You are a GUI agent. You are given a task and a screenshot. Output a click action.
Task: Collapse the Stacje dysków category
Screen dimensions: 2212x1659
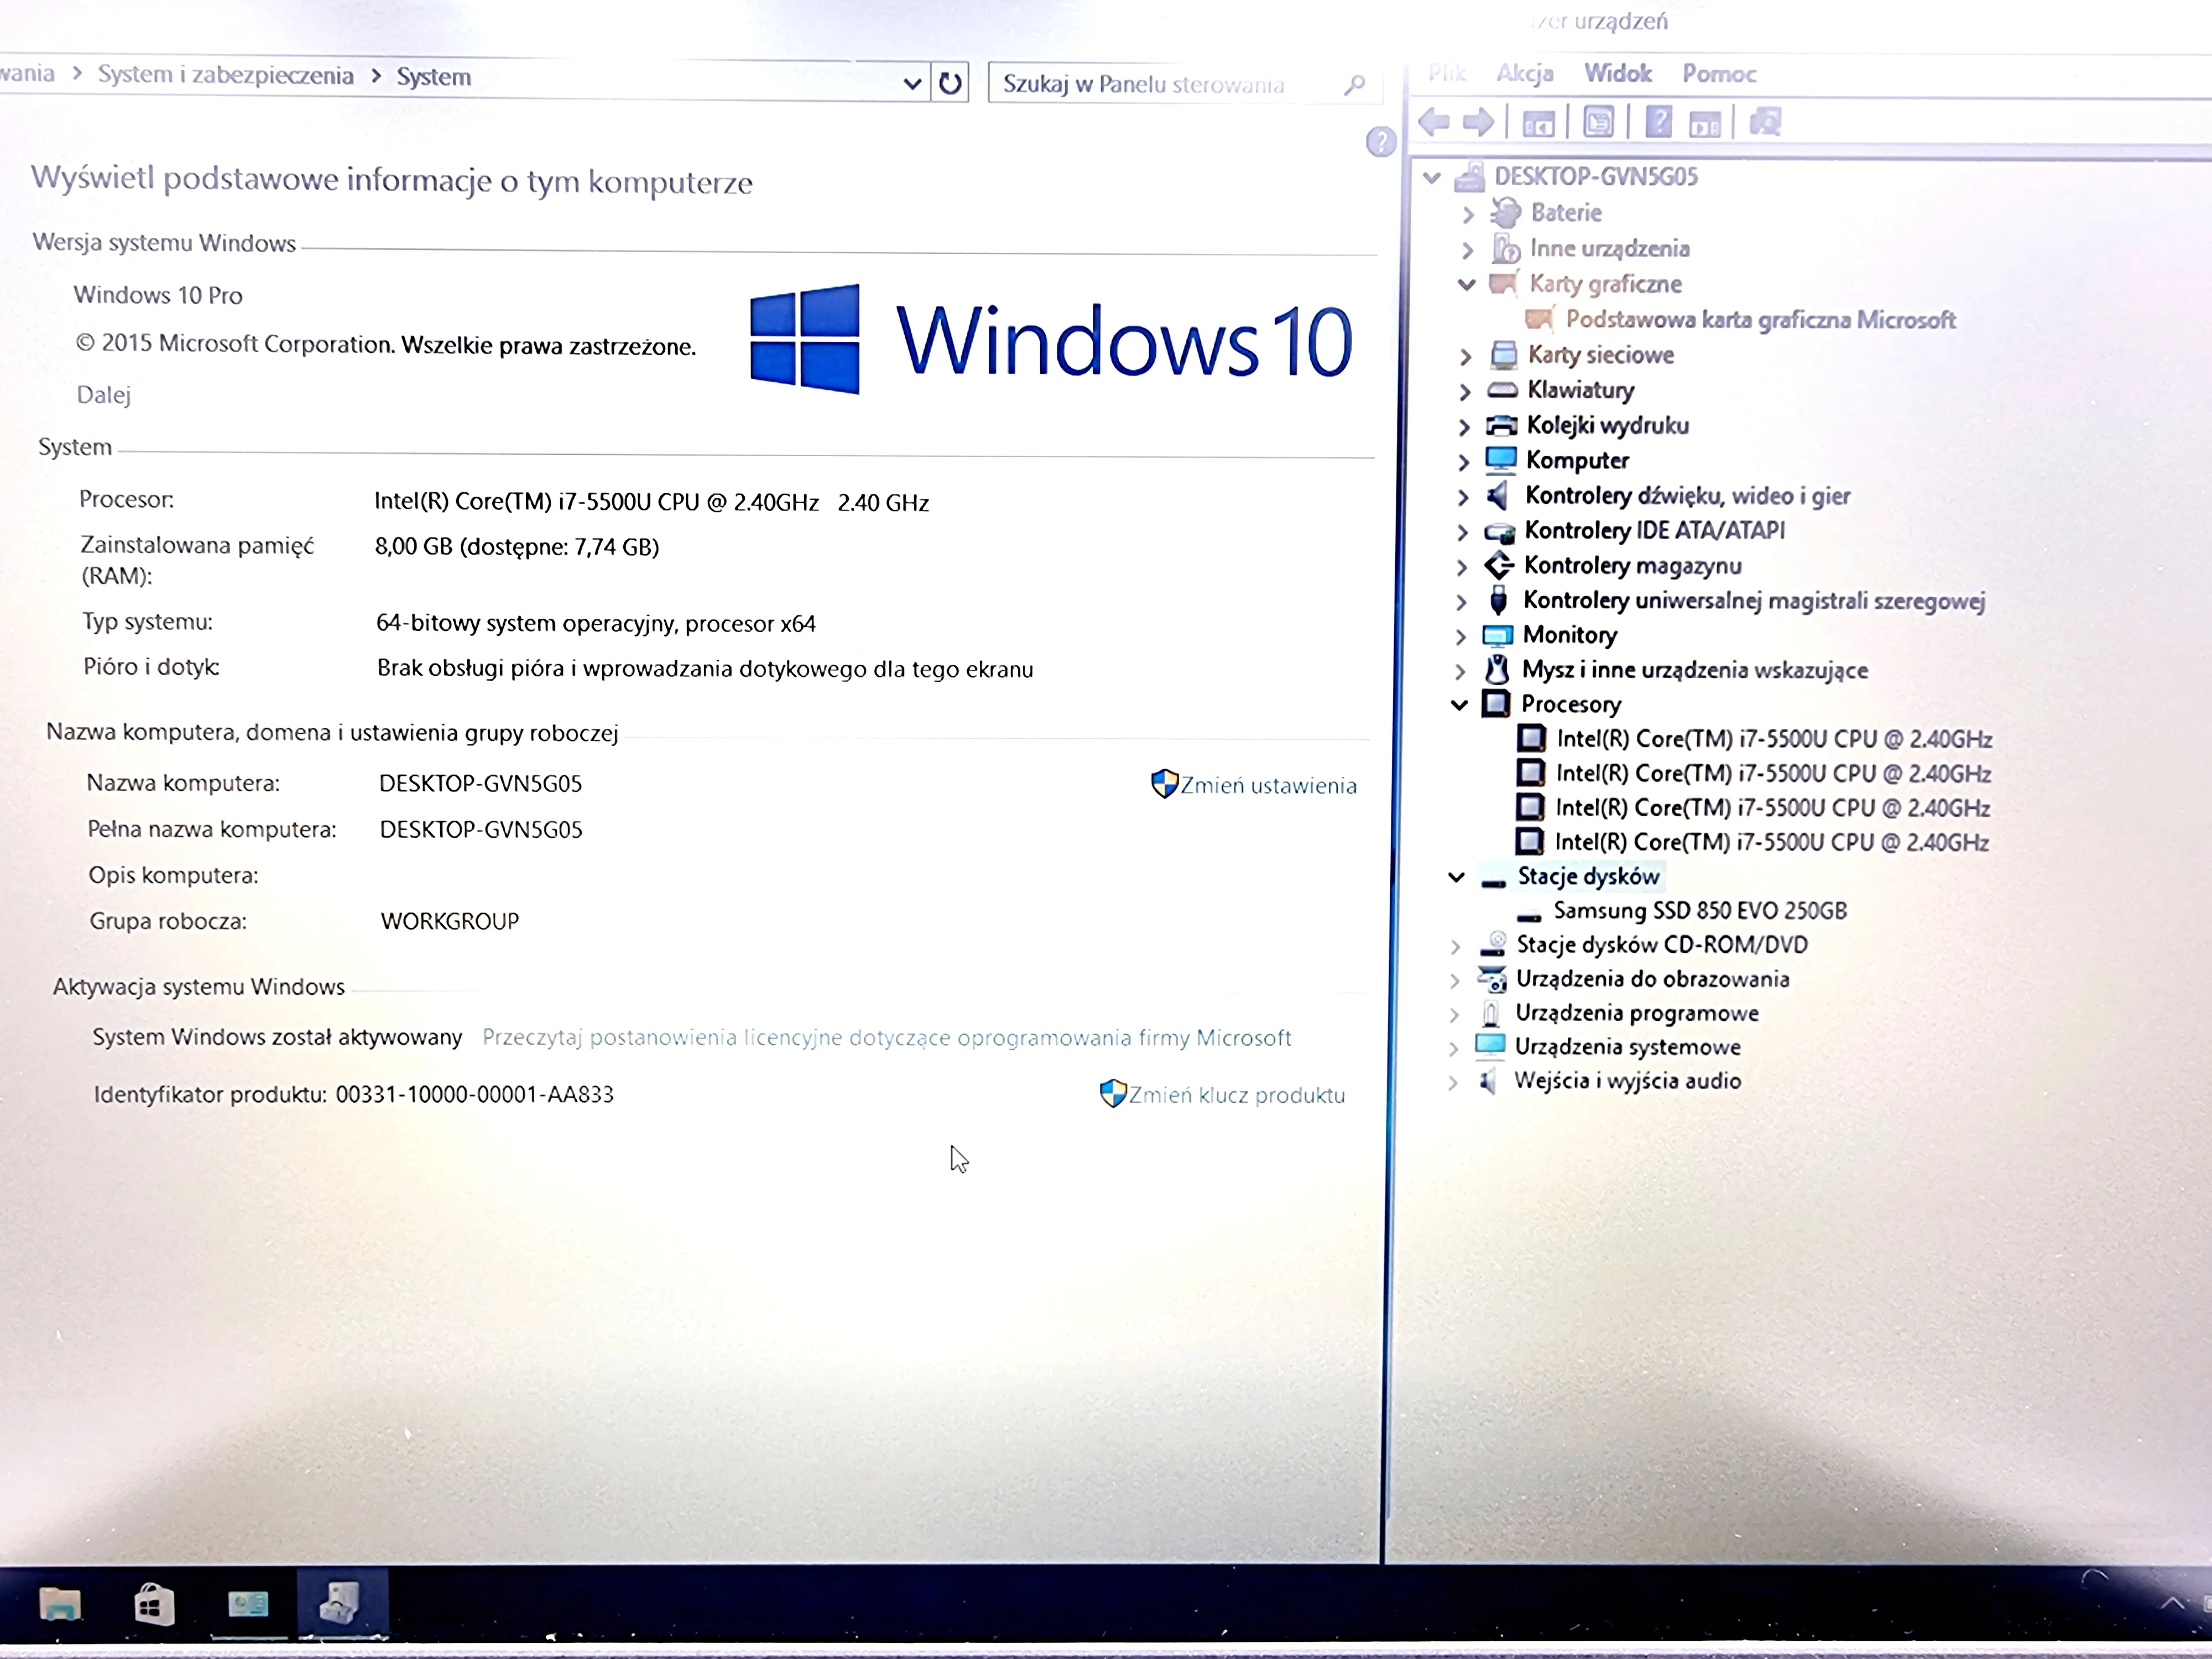1457,877
